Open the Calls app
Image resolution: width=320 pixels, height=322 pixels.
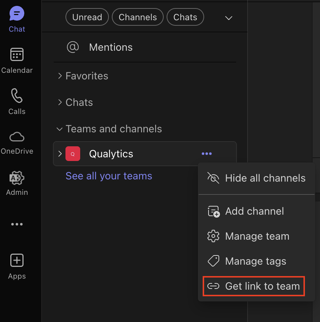(x=17, y=101)
